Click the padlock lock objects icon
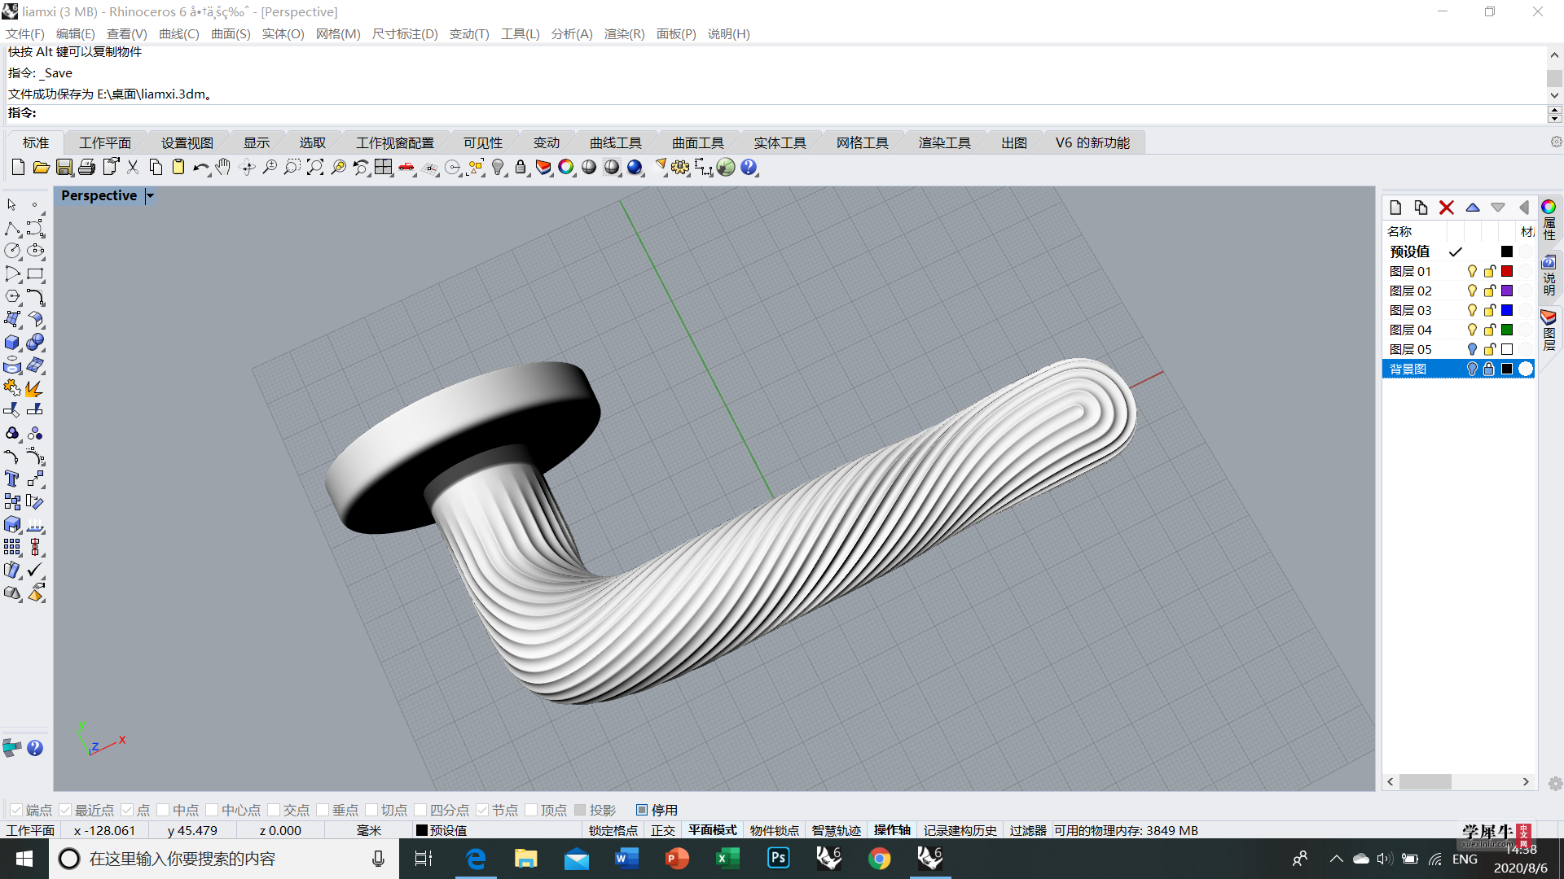This screenshot has height=879, width=1564. pyautogui.click(x=521, y=168)
